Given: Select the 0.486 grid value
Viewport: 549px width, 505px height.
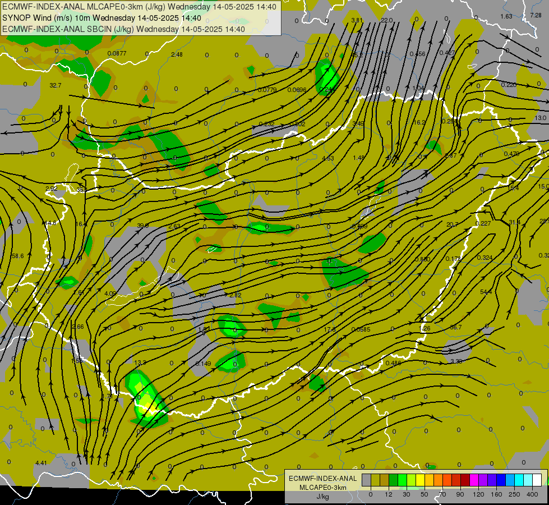Looking at the screenshot, I should pyautogui.click(x=393, y=363).
